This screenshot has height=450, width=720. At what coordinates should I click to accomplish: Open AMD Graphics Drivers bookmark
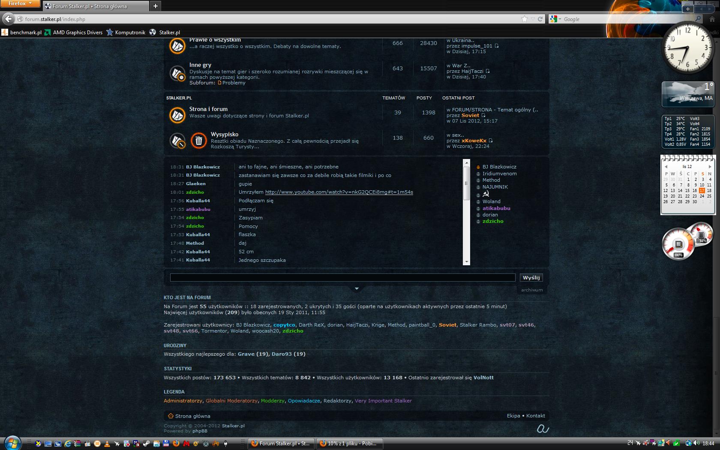pyautogui.click(x=73, y=32)
